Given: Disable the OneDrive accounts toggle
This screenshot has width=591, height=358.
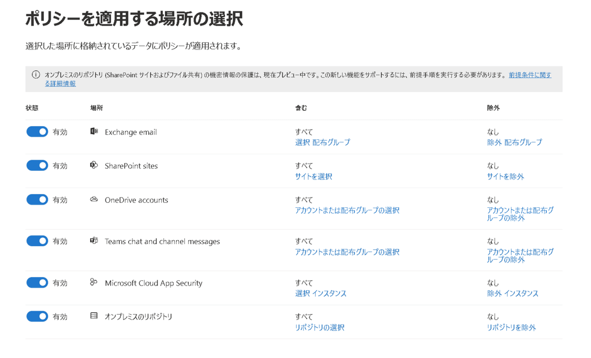Looking at the screenshot, I should click(37, 200).
